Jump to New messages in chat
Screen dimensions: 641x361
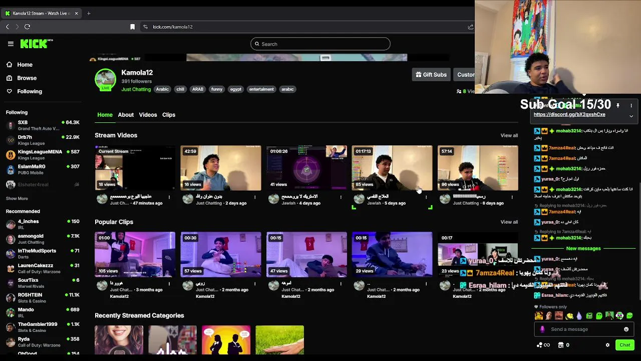583,249
